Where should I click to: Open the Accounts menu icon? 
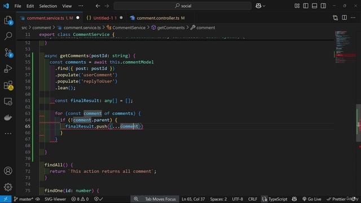pos(8,171)
